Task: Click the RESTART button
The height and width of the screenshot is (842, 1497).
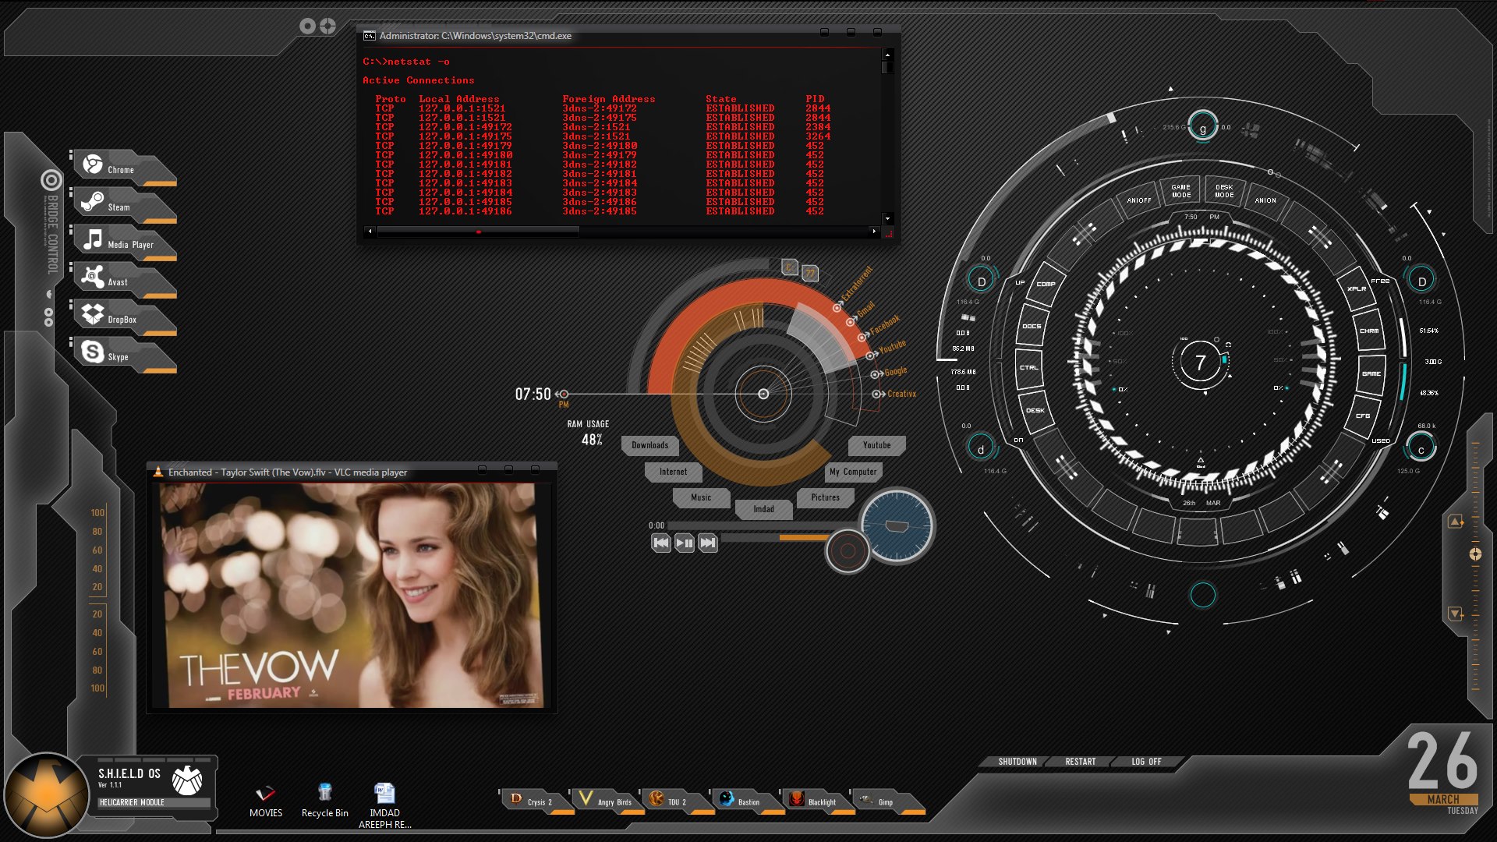Action: click(x=1080, y=762)
